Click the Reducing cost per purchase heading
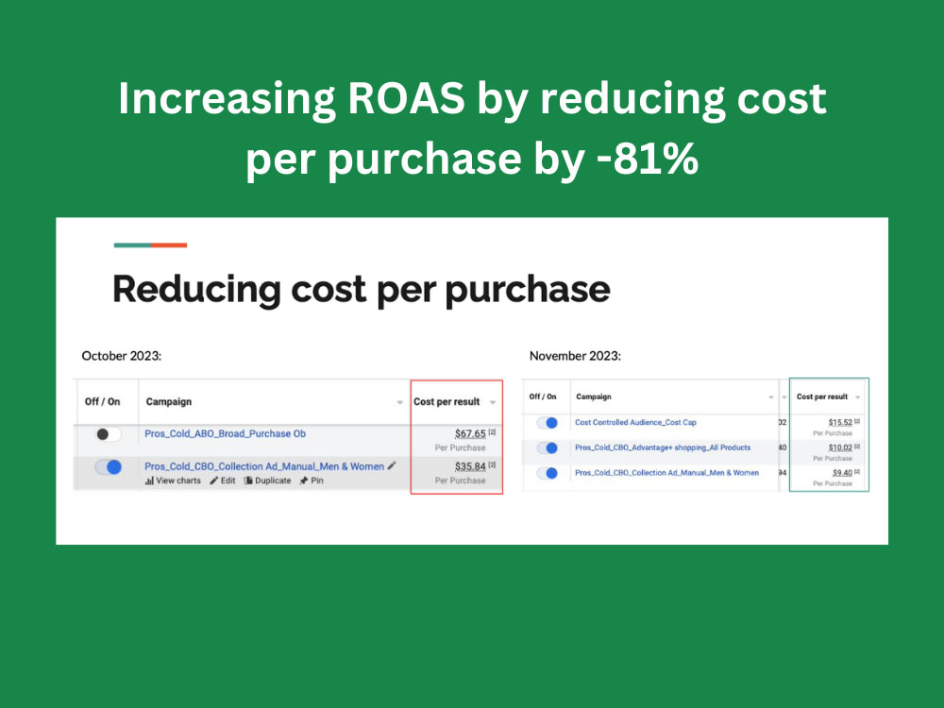Image resolution: width=944 pixels, height=708 pixels. (362, 290)
